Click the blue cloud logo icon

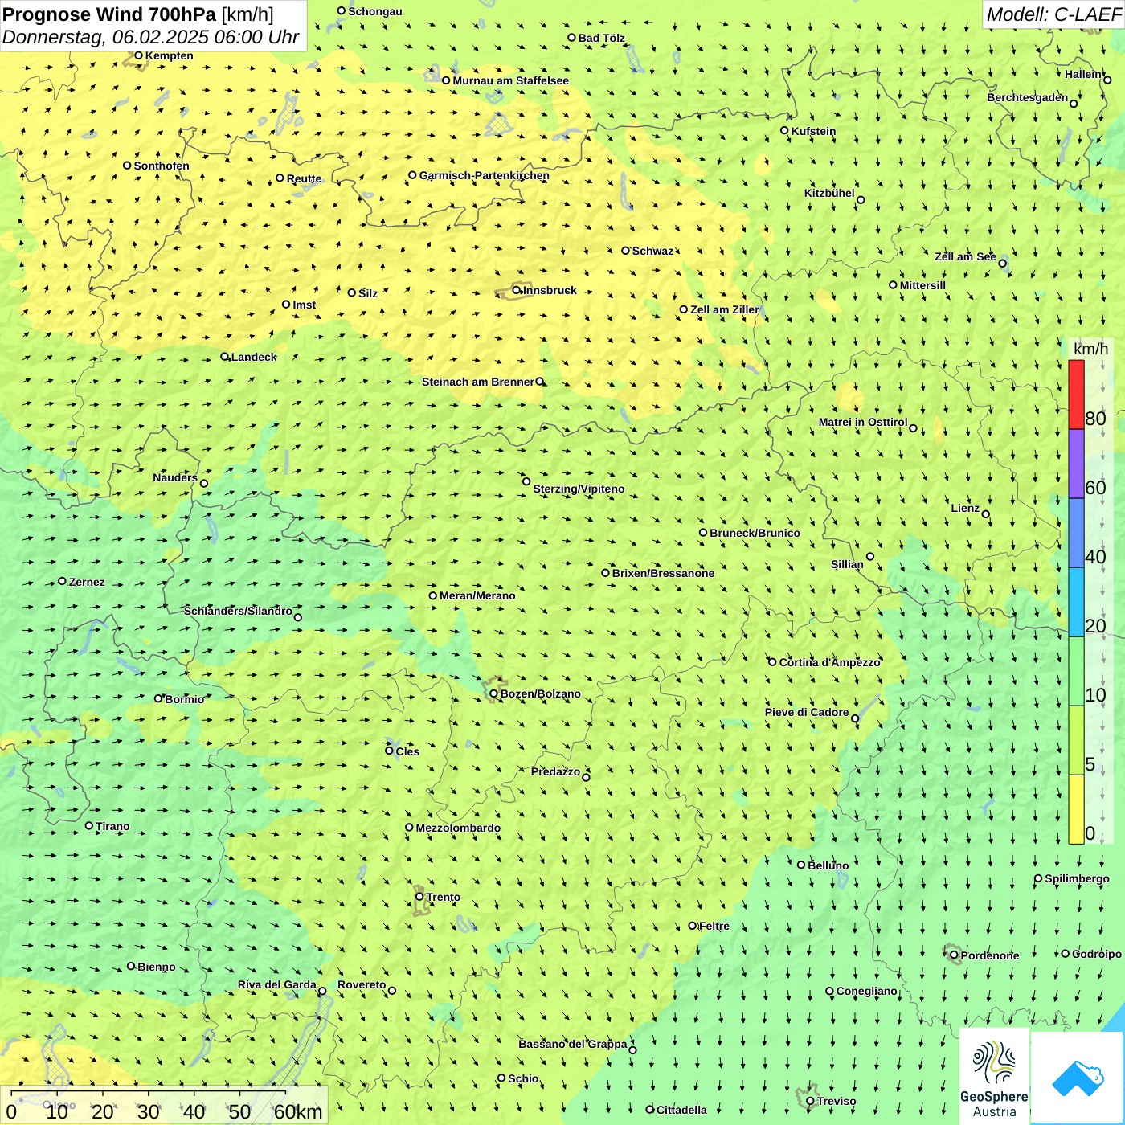(x=1077, y=1078)
